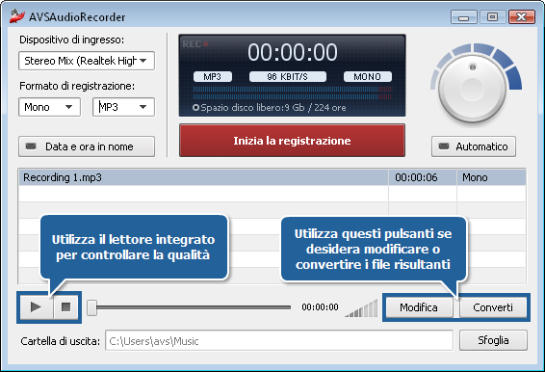Click the playback position slider handle
This screenshot has width=545, height=372.
(91, 307)
